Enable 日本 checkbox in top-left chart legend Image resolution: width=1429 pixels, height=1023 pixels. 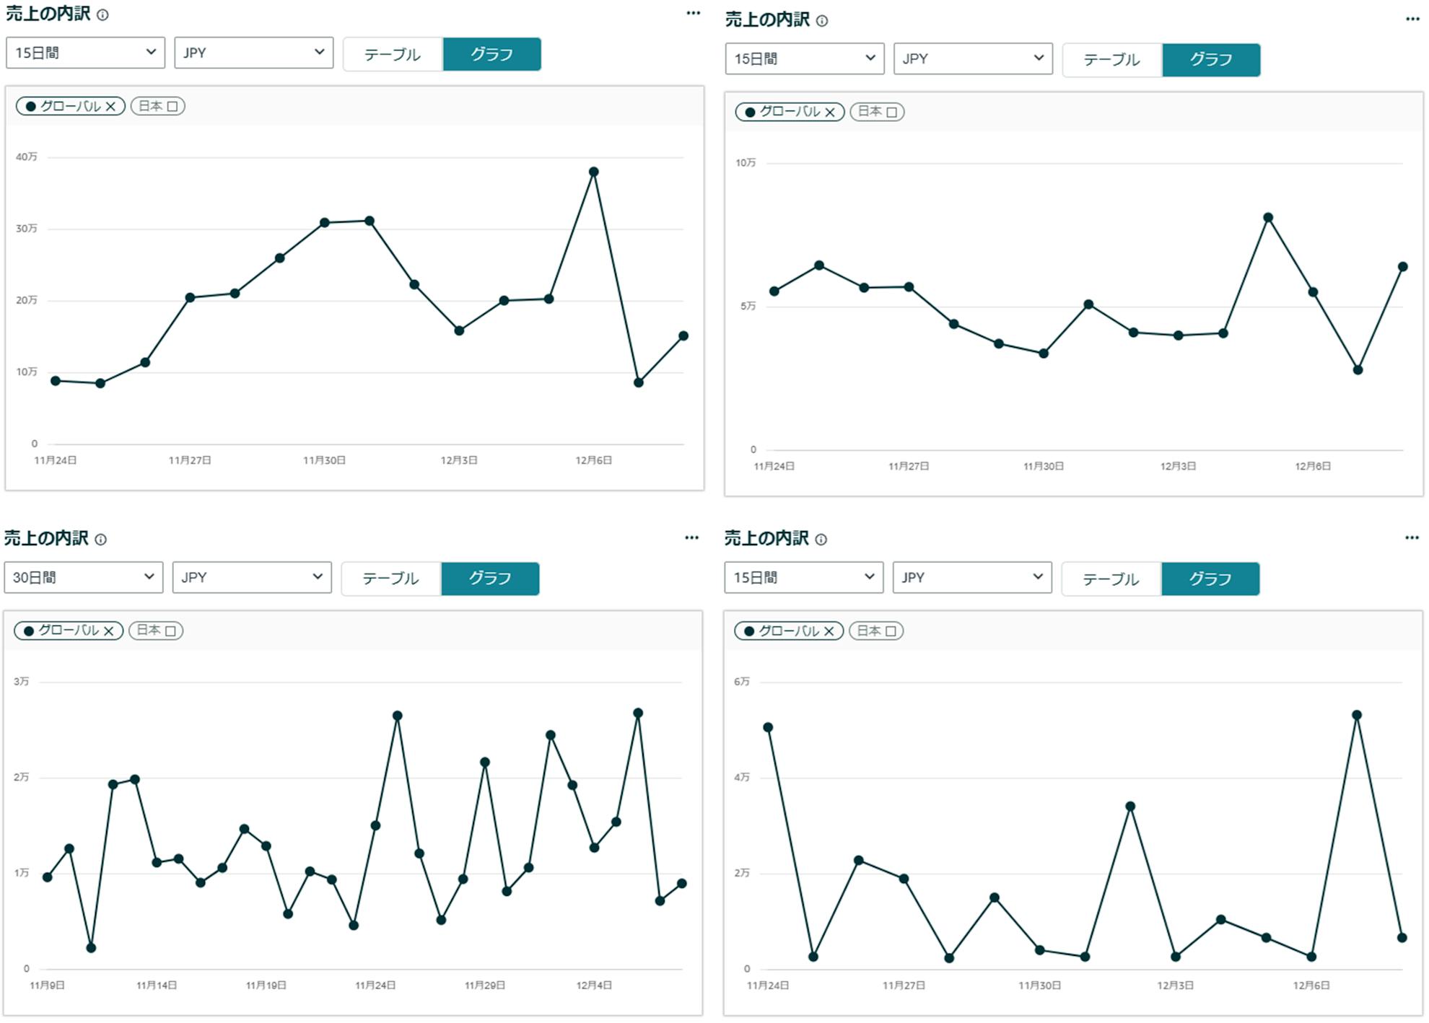pyautogui.click(x=172, y=107)
